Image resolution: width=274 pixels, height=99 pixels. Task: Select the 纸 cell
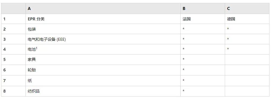(103, 80)
